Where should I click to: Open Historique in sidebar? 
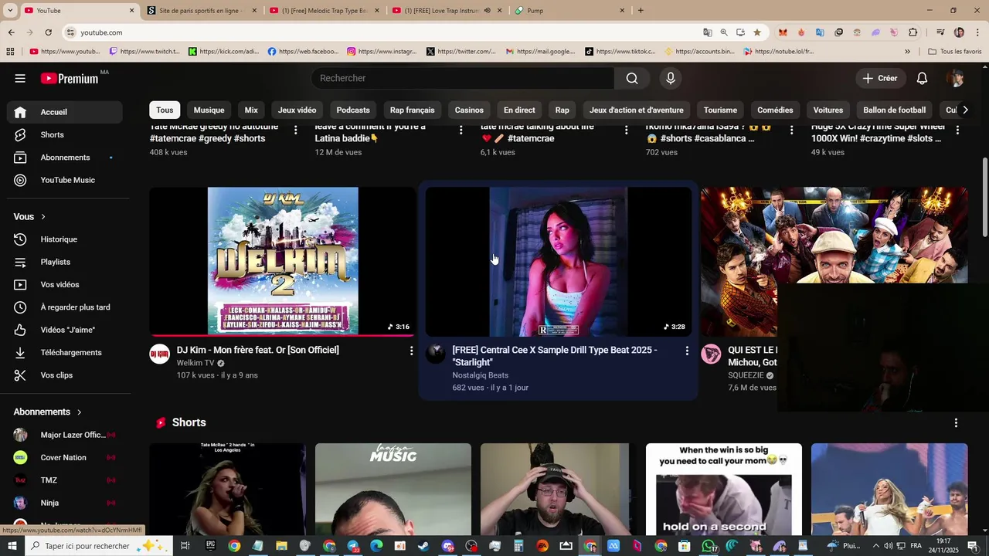(x=65, y=239)
